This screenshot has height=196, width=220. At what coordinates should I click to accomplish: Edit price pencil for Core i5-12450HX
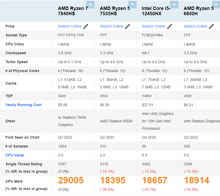[x=170, y=26]
